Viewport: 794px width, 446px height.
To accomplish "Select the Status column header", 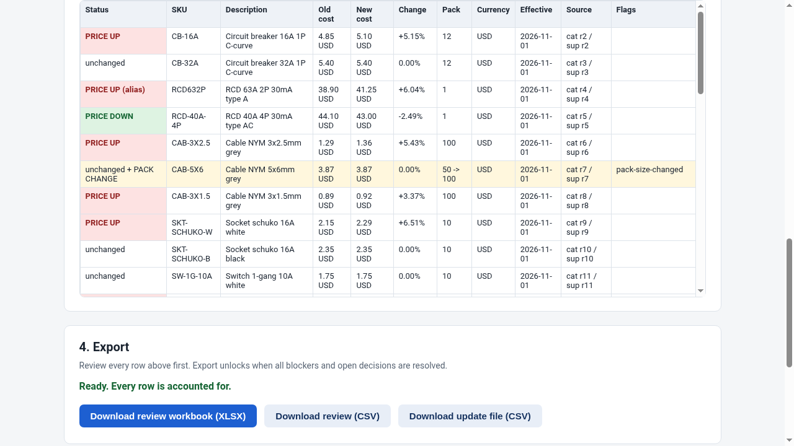I will [x=123, y=14].
